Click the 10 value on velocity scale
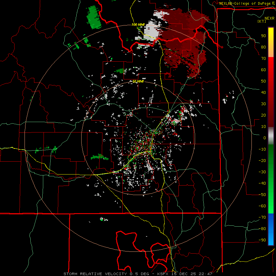This screenshot has height=276, width=276. coord(263,127)
